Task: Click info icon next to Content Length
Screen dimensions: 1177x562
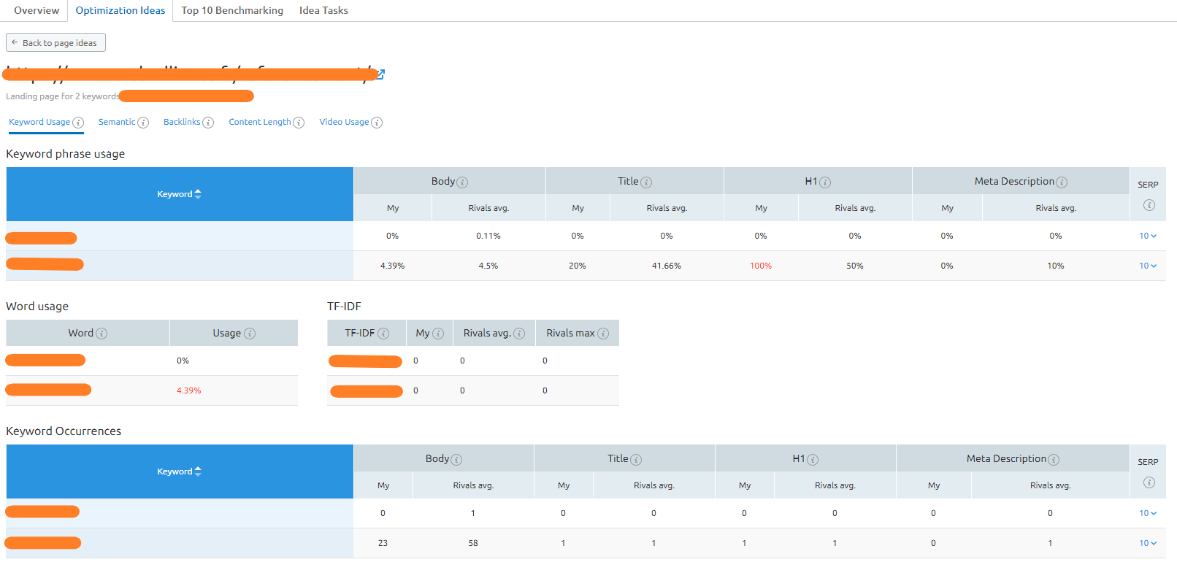Action: [x=299, y=123]
